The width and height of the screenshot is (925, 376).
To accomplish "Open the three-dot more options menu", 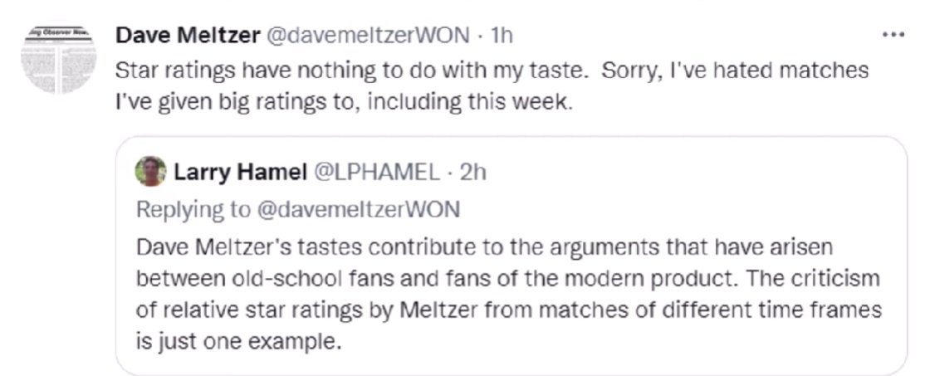I will coord(893,36).
